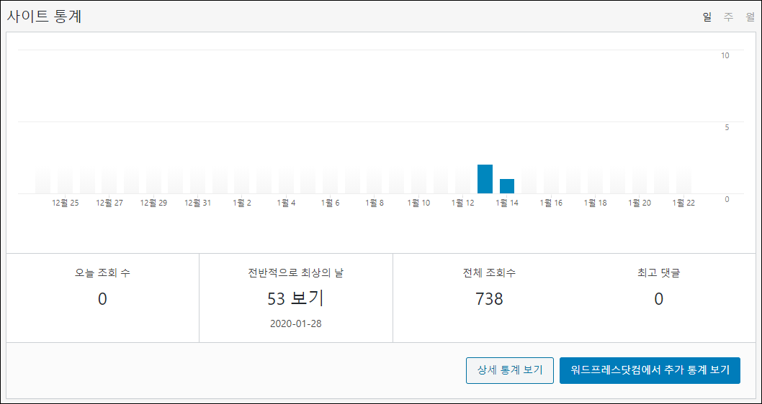Click the y-axis value '10'
This screenshot has height=404, width=762.
coord(725,55)
